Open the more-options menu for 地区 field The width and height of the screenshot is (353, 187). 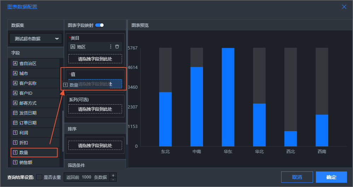(x=111, y=47)
